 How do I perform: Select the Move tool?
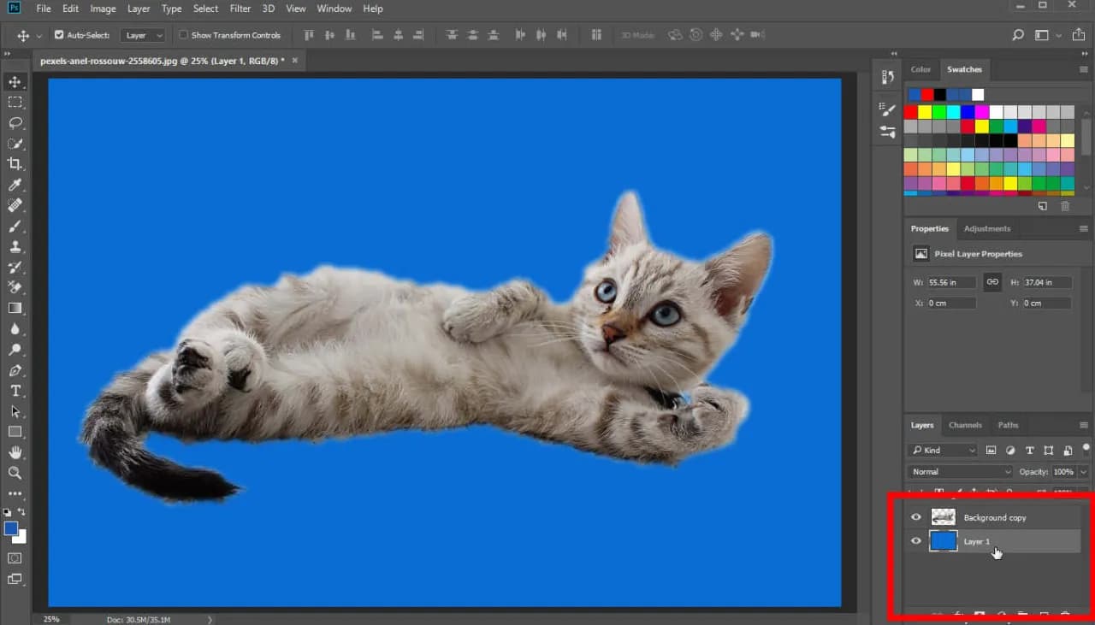click(15, 82)
